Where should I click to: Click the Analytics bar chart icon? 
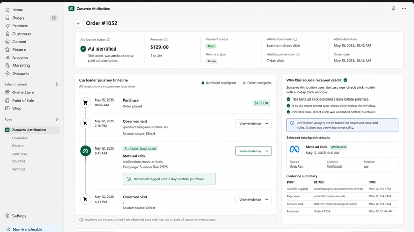(7, 57)
